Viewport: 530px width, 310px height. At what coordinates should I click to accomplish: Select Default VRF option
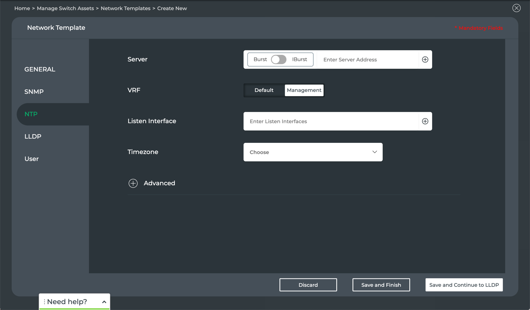[264, 90]
